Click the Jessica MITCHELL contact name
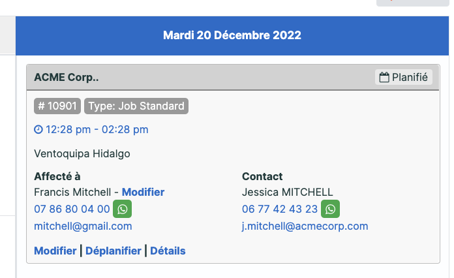The height and width of the screenshot is (278, 454). click(287, 192)
